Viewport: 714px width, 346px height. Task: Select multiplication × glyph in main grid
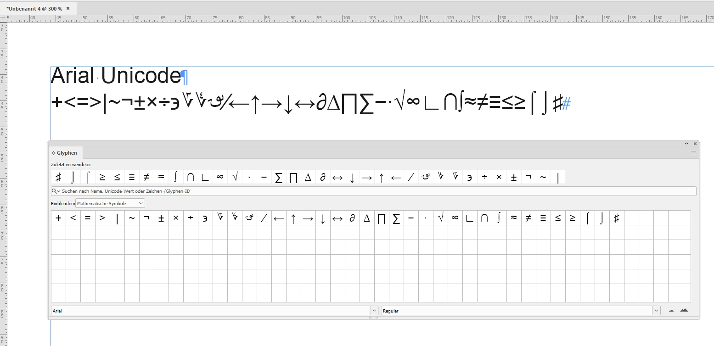(x=176, y=218)
